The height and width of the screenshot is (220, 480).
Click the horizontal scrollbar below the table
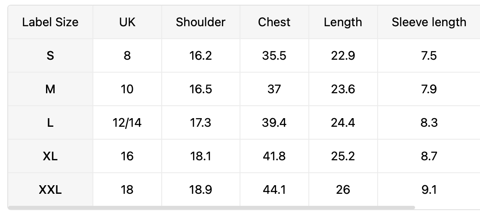click(x=211, y=208)
